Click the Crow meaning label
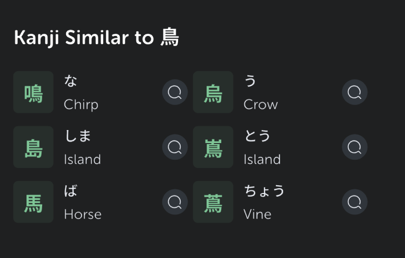This screenshot has width=405, height=258. (260, 105)
